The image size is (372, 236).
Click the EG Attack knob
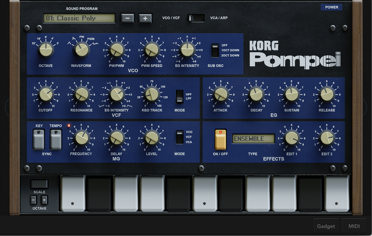(x=221, y=94)
